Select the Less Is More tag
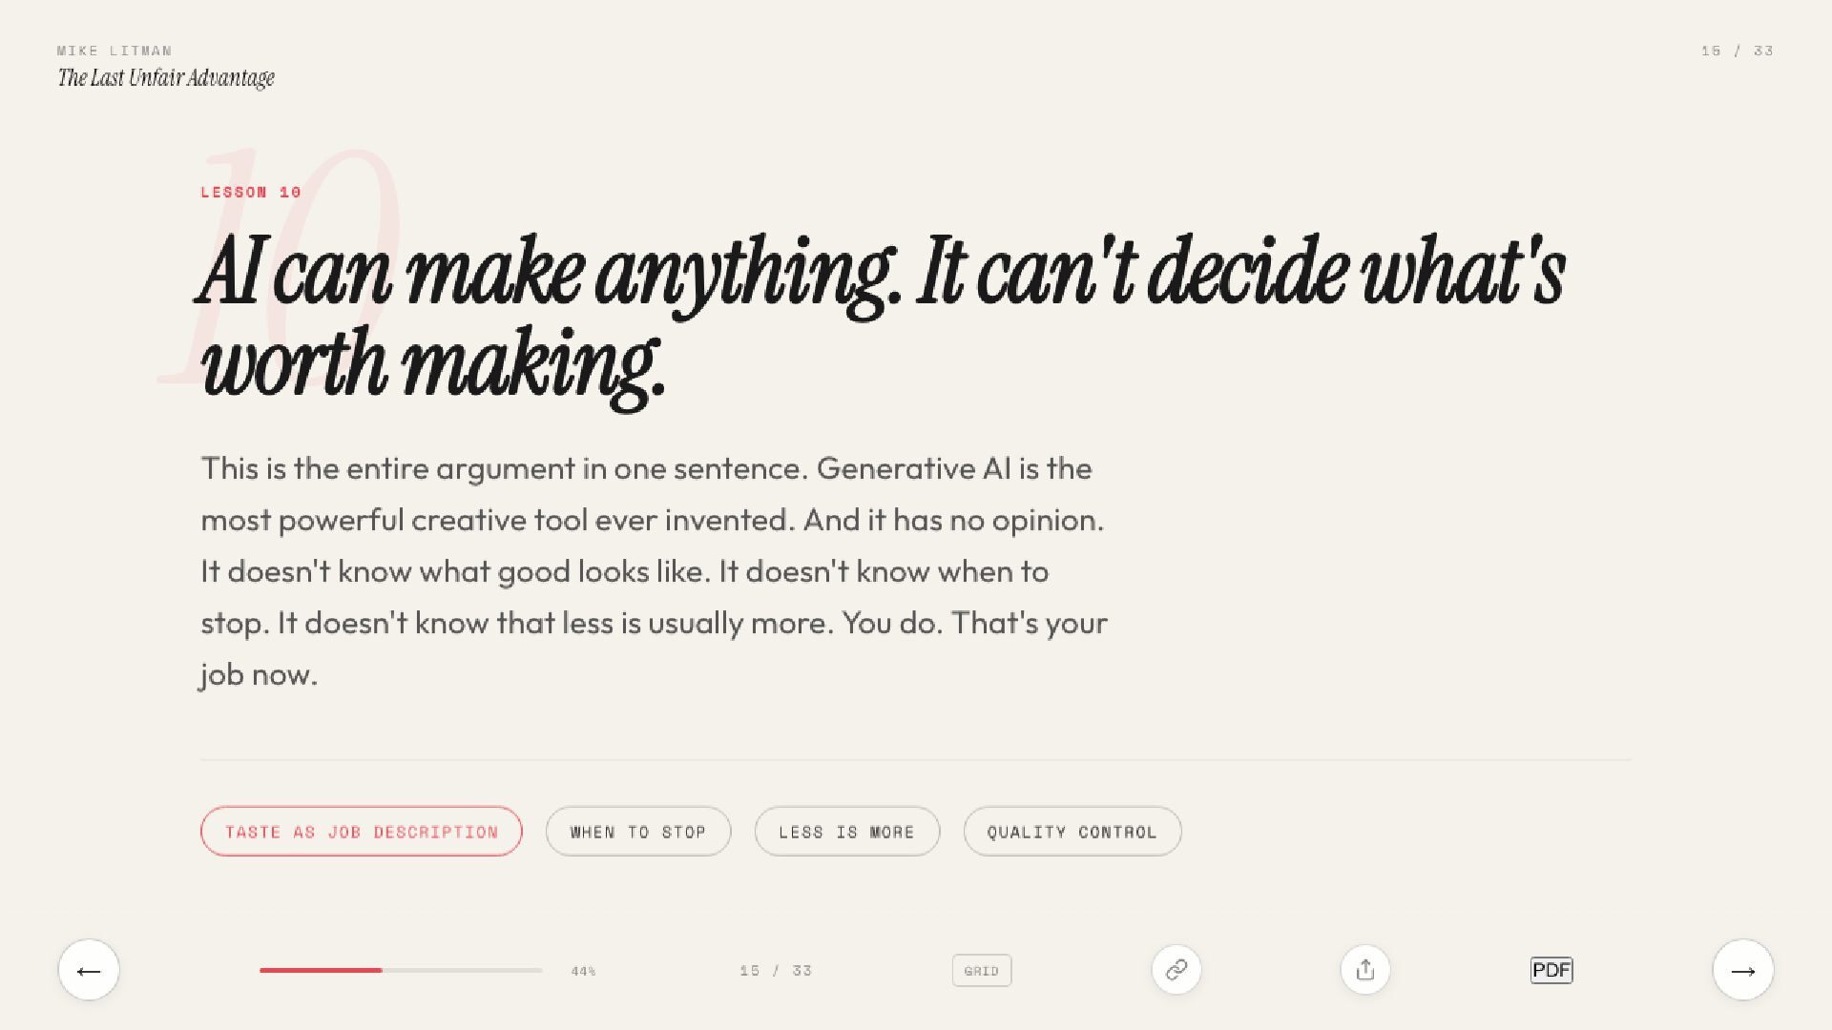The width and height of the screenshot is (1832, 1030). click(847, 832)
